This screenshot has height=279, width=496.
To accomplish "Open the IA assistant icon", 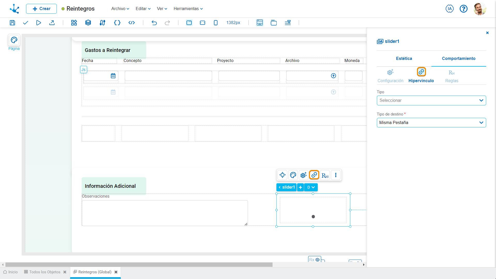I will click(x=450, y=9).
